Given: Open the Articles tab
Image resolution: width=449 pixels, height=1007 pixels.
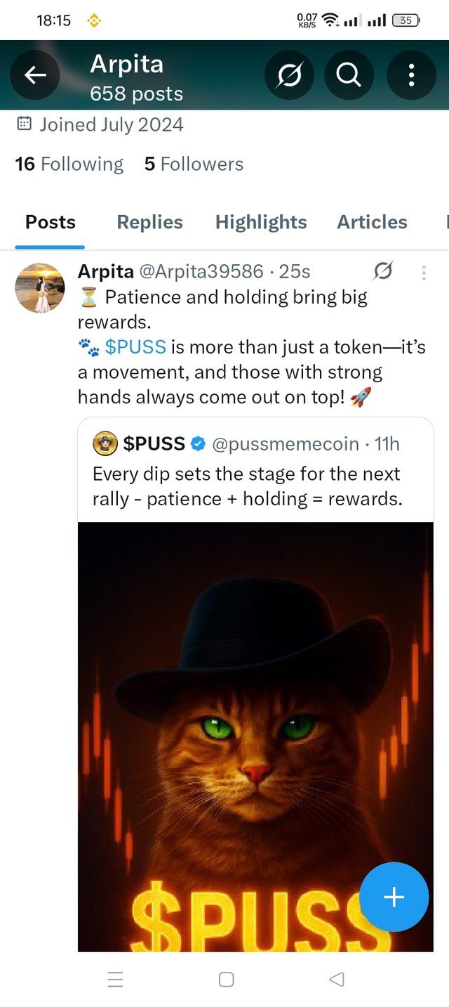Looking at the screenshot, I should pos(372,222).
